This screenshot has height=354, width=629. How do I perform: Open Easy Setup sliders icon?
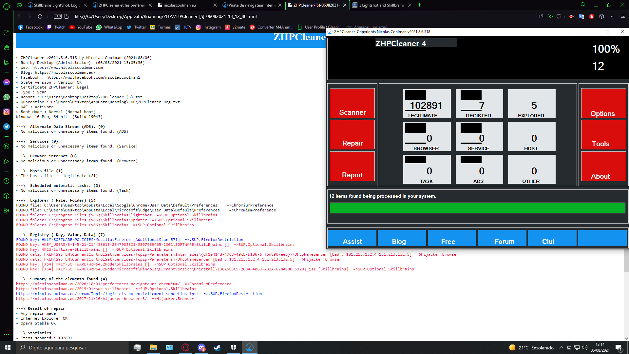[622, 16]
